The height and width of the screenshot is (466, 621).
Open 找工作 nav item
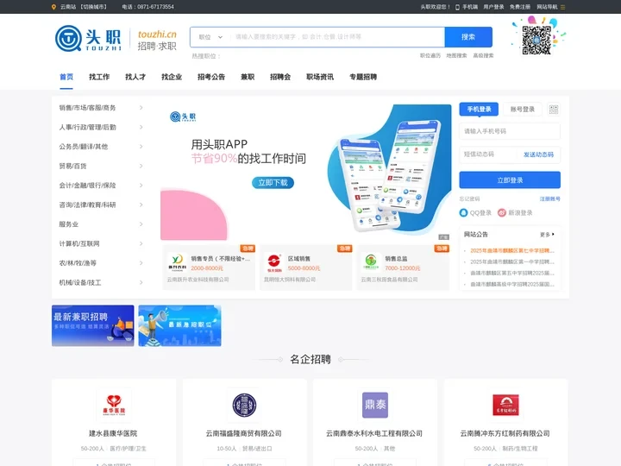tap(99, 77)
